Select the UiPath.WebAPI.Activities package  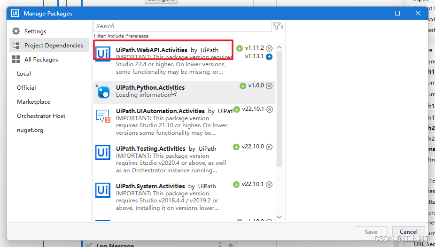[x=184, y=61]
